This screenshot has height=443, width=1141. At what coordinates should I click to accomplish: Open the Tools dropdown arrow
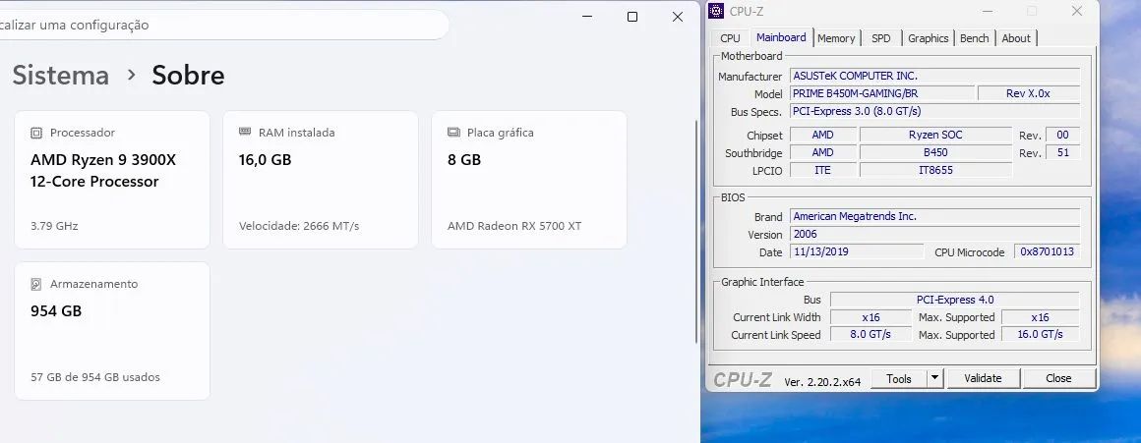(935, 378)
